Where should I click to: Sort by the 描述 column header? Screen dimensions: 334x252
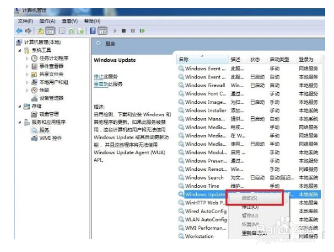237,59
